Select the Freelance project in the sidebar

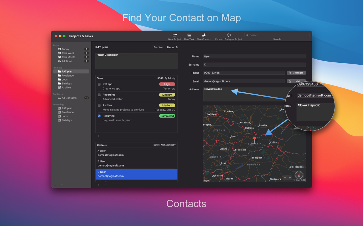71,75
